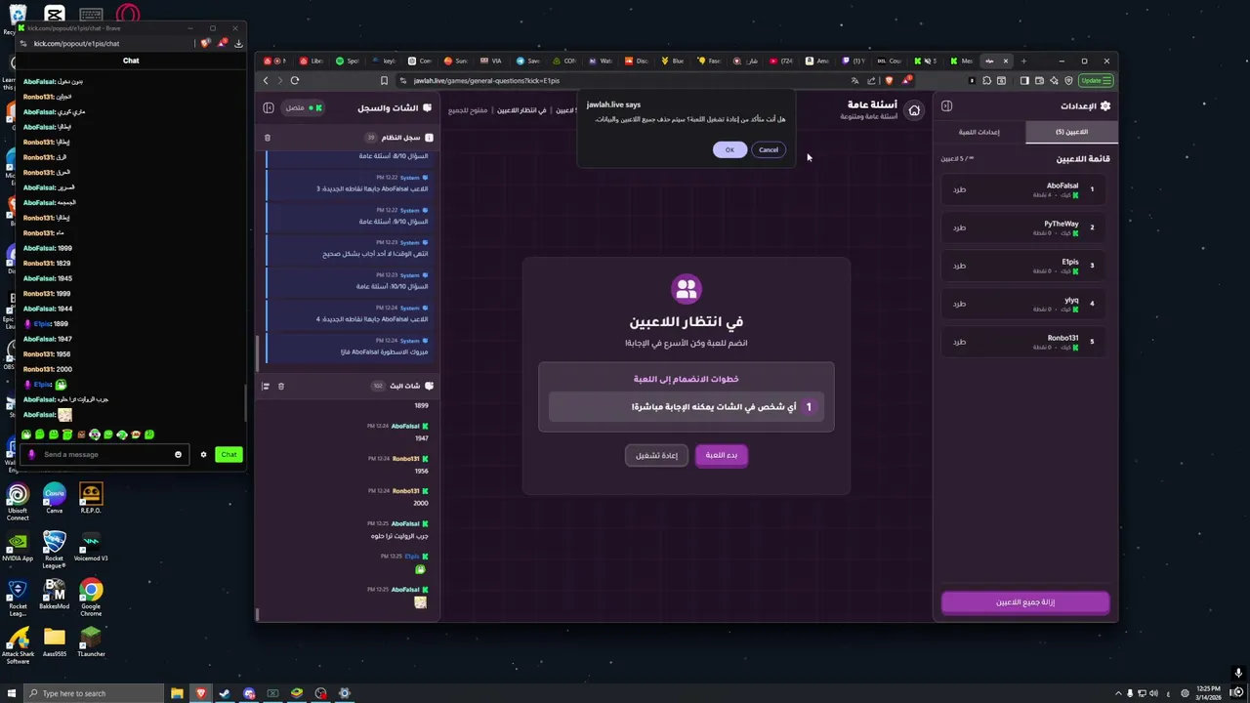Image resolution: width=1250 pixels, height=703 pixels.
Task: Switch to the Discord browser tab
Action: [636, 61]
